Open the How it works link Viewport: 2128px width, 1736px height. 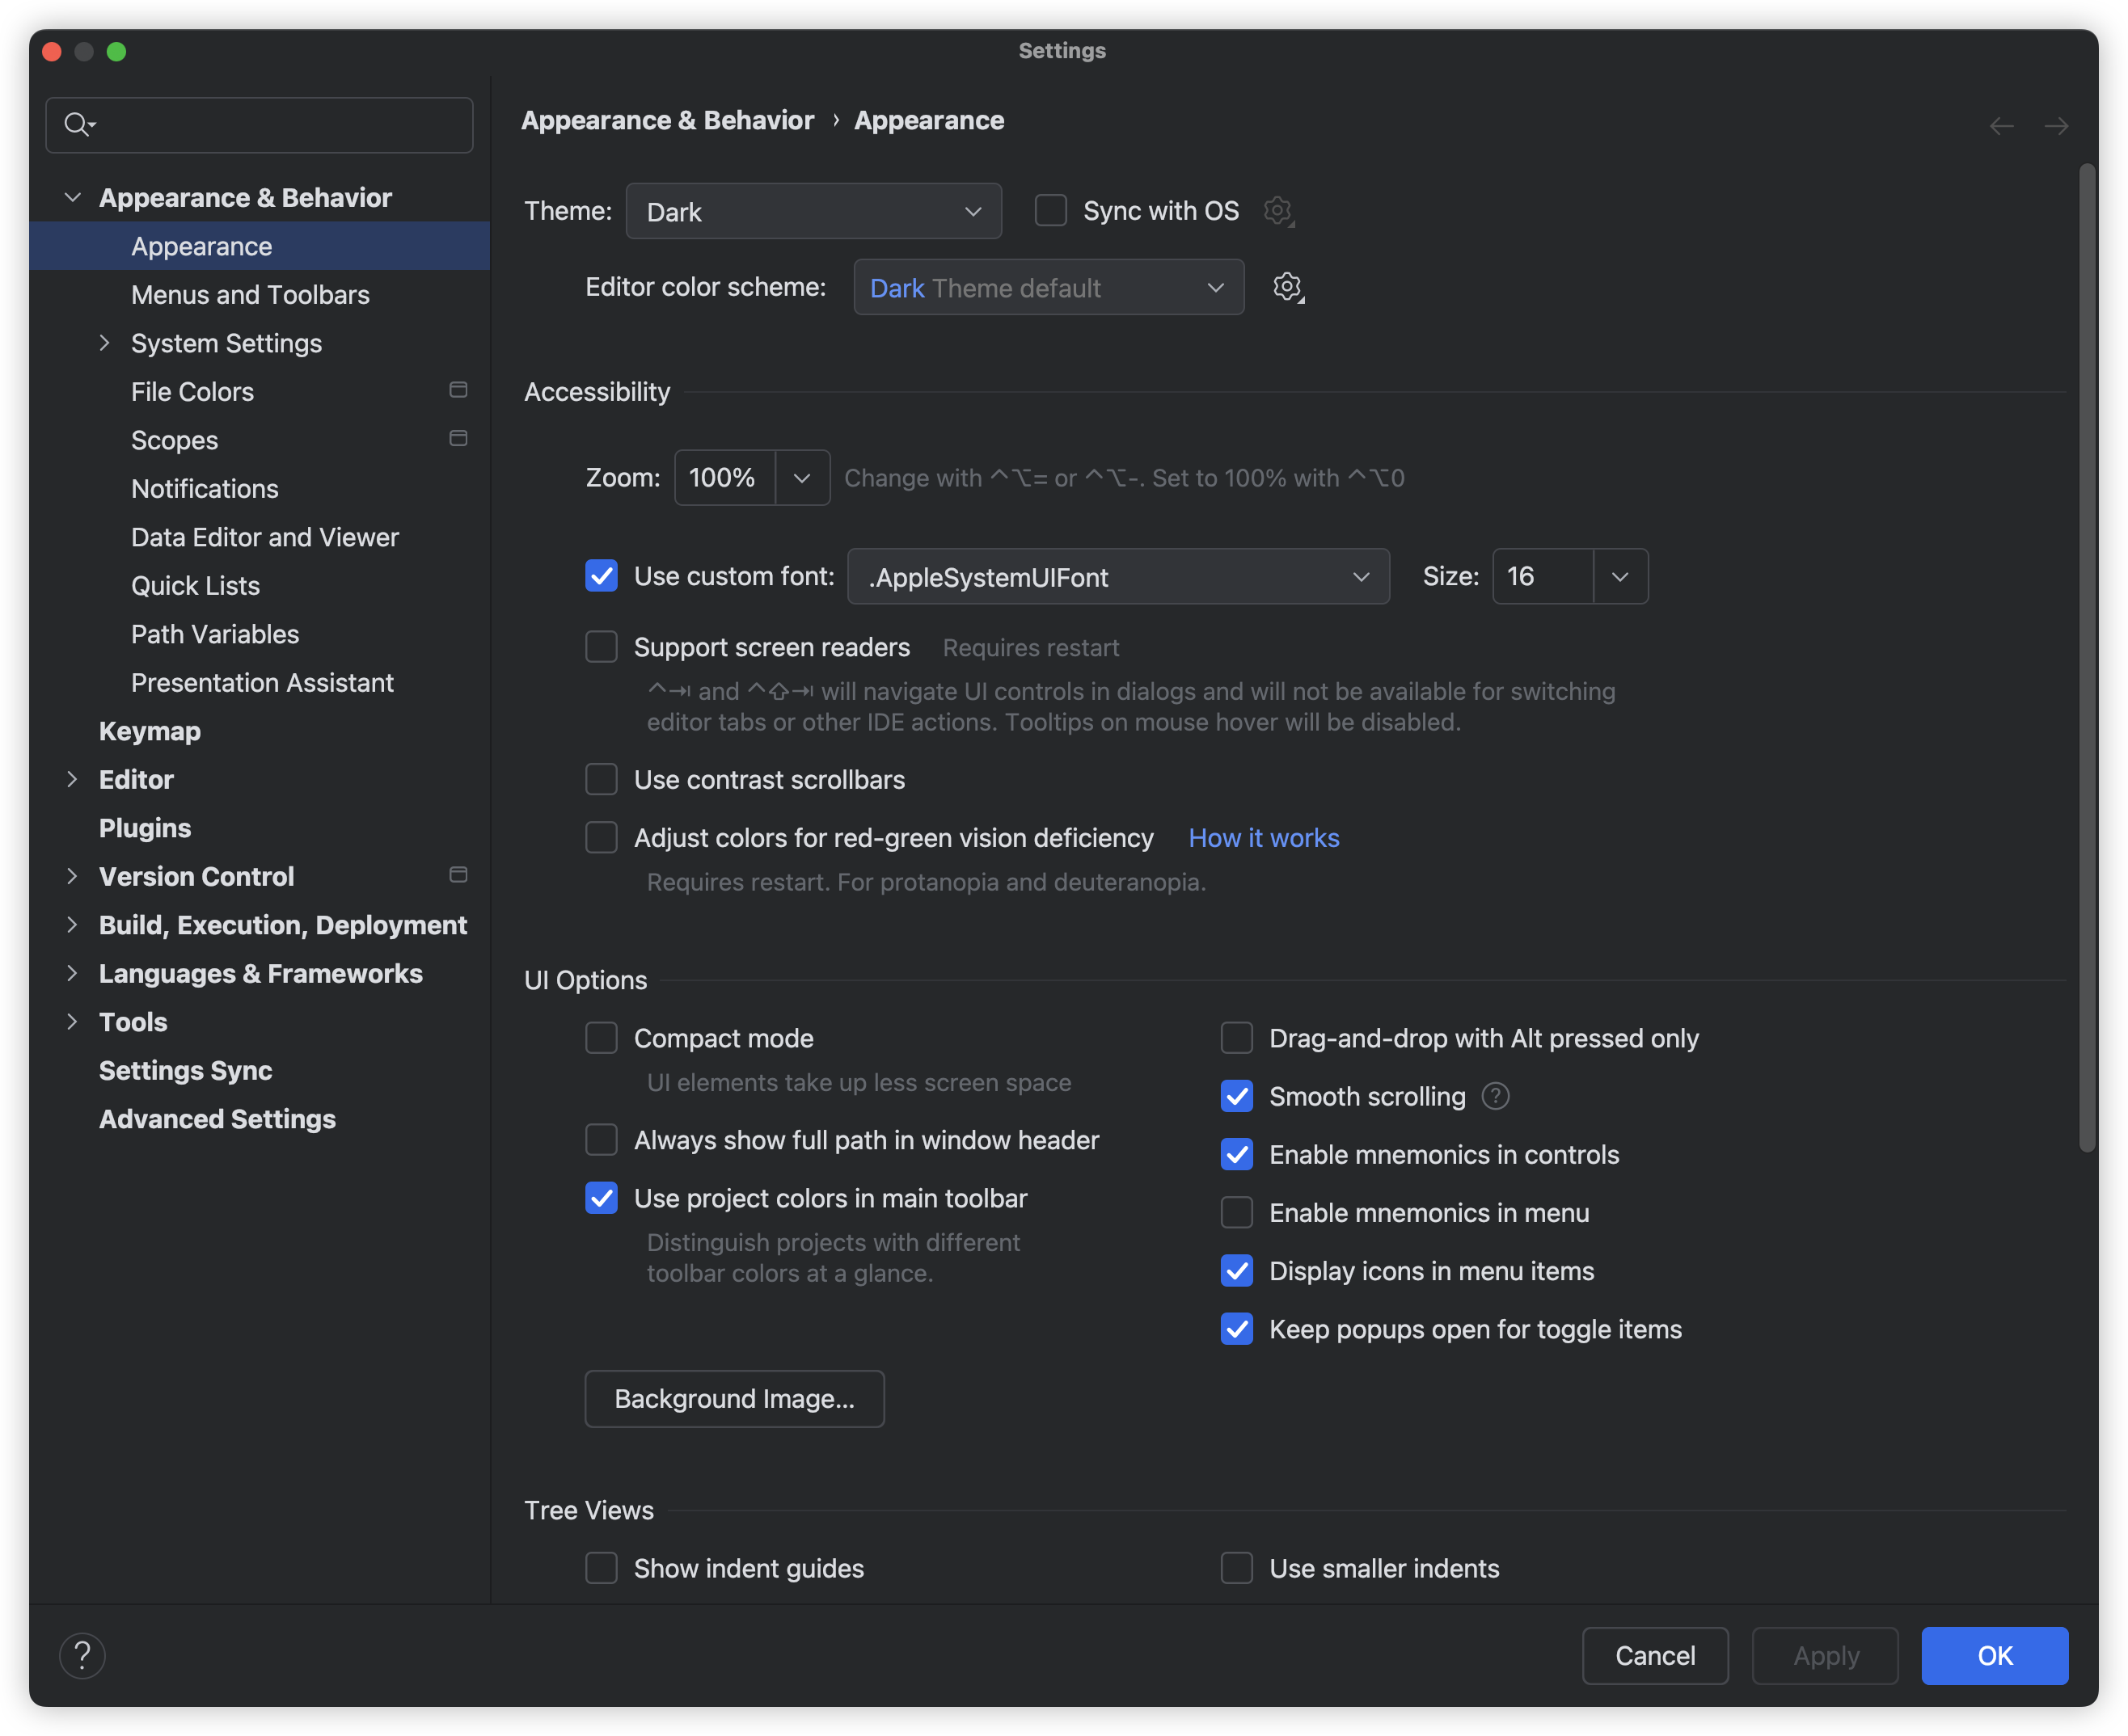[1264, 838]
